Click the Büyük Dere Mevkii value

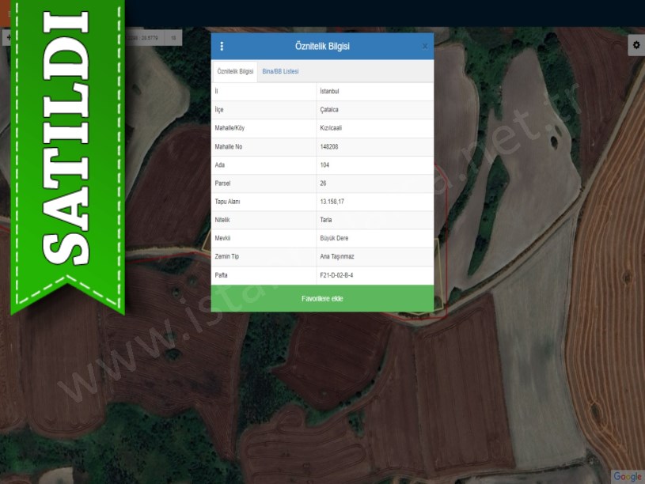coord(333,238)
